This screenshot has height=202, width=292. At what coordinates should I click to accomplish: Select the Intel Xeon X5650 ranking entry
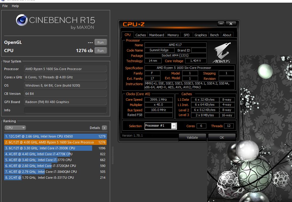tap(55, 136)
